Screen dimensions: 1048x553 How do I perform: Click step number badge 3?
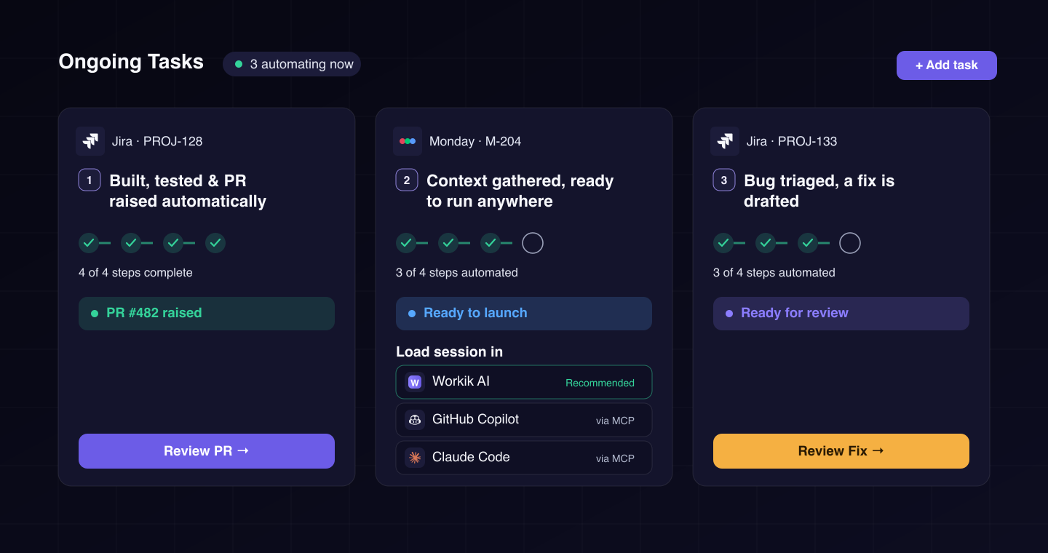(x=724, y=180)
